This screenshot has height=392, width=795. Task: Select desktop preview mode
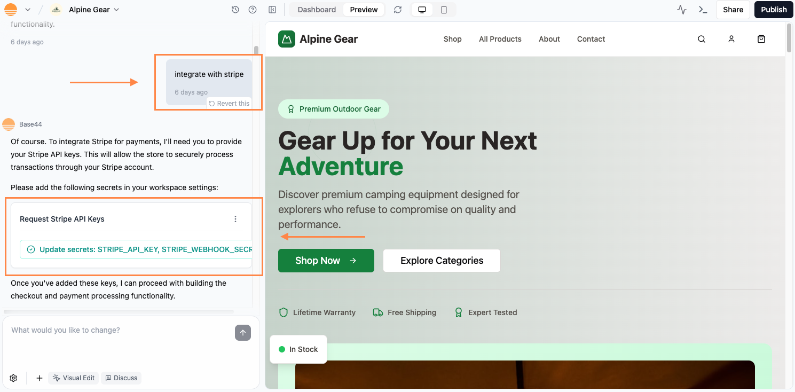coord(422,10)
